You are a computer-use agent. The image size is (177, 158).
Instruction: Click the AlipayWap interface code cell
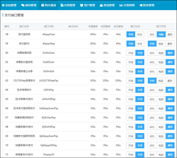click(49, 44)
